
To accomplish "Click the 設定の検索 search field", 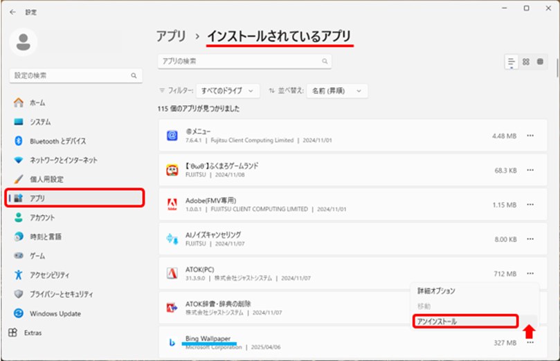I will (x=75, y=75).
